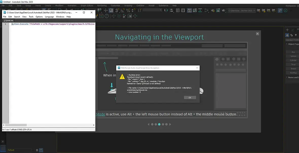The width and height of the screenshot is (299, 153).
Task: Open the Graph Editors menu
Action: tap(87, 6)
